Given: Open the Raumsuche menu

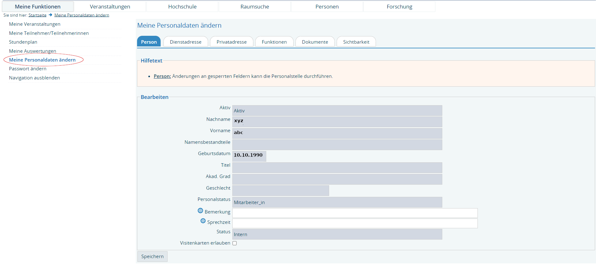Looking at the screenshot, I should click(255, 7).
